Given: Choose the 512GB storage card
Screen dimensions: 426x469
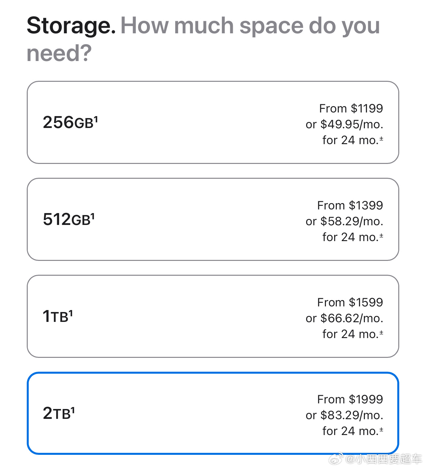Looking at the screenshot, I should pos(213,219).
